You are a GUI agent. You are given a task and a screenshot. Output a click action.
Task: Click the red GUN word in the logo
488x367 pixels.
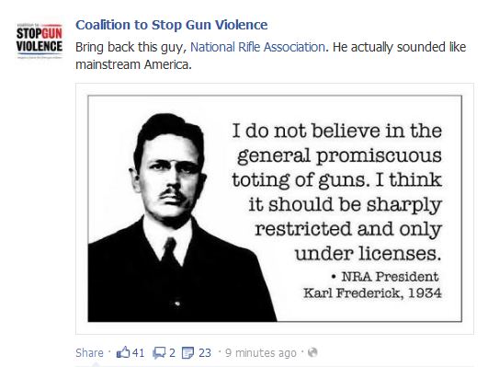pos(51,34)
